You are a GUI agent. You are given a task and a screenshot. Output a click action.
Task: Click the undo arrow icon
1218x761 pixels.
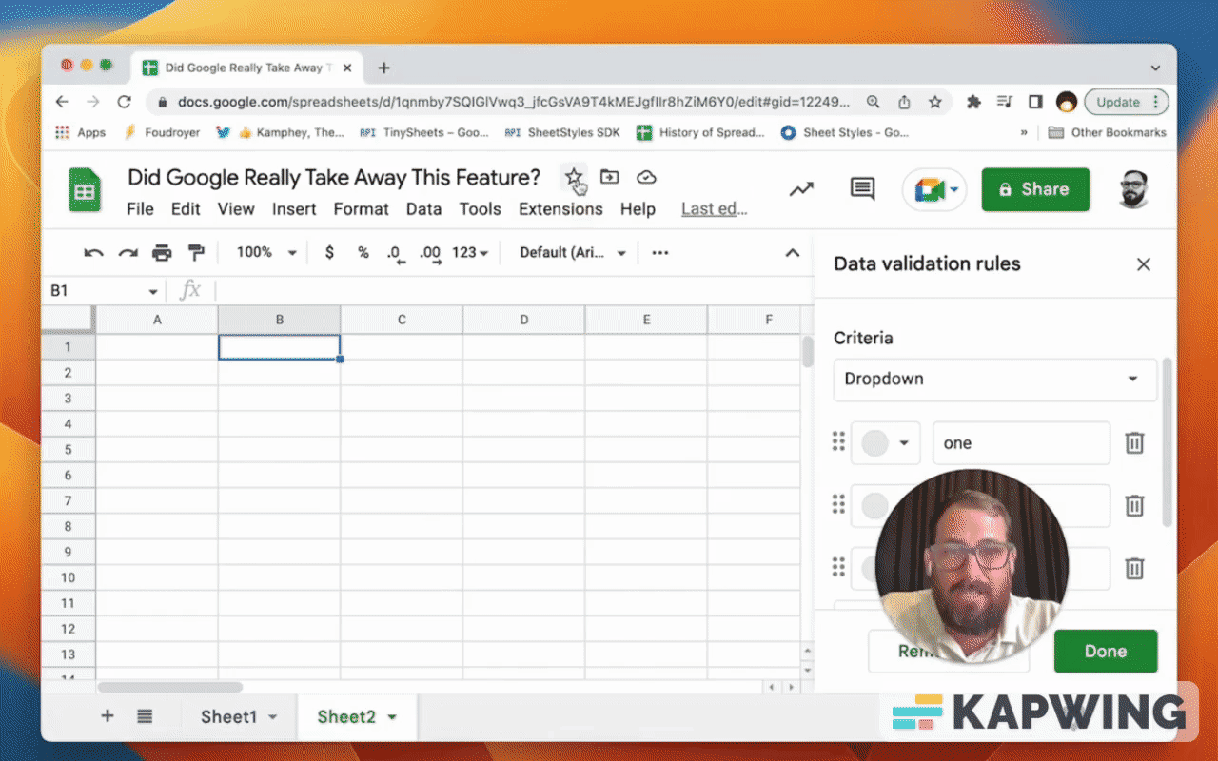tap(93, 253)
